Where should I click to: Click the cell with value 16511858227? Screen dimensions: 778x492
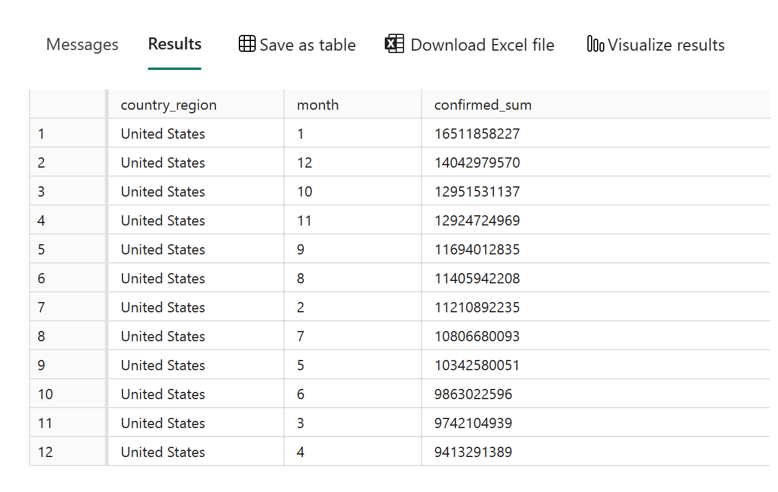(477, 134)
